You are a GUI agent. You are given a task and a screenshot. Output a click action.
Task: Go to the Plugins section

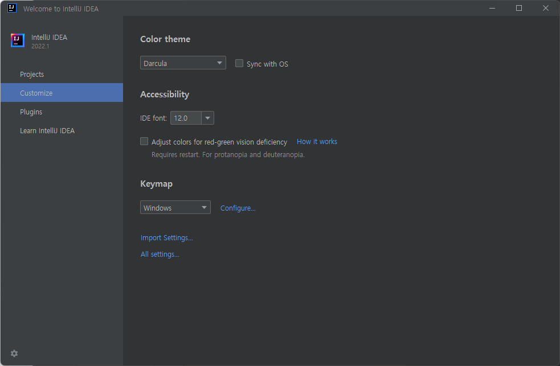coord(62,112)
